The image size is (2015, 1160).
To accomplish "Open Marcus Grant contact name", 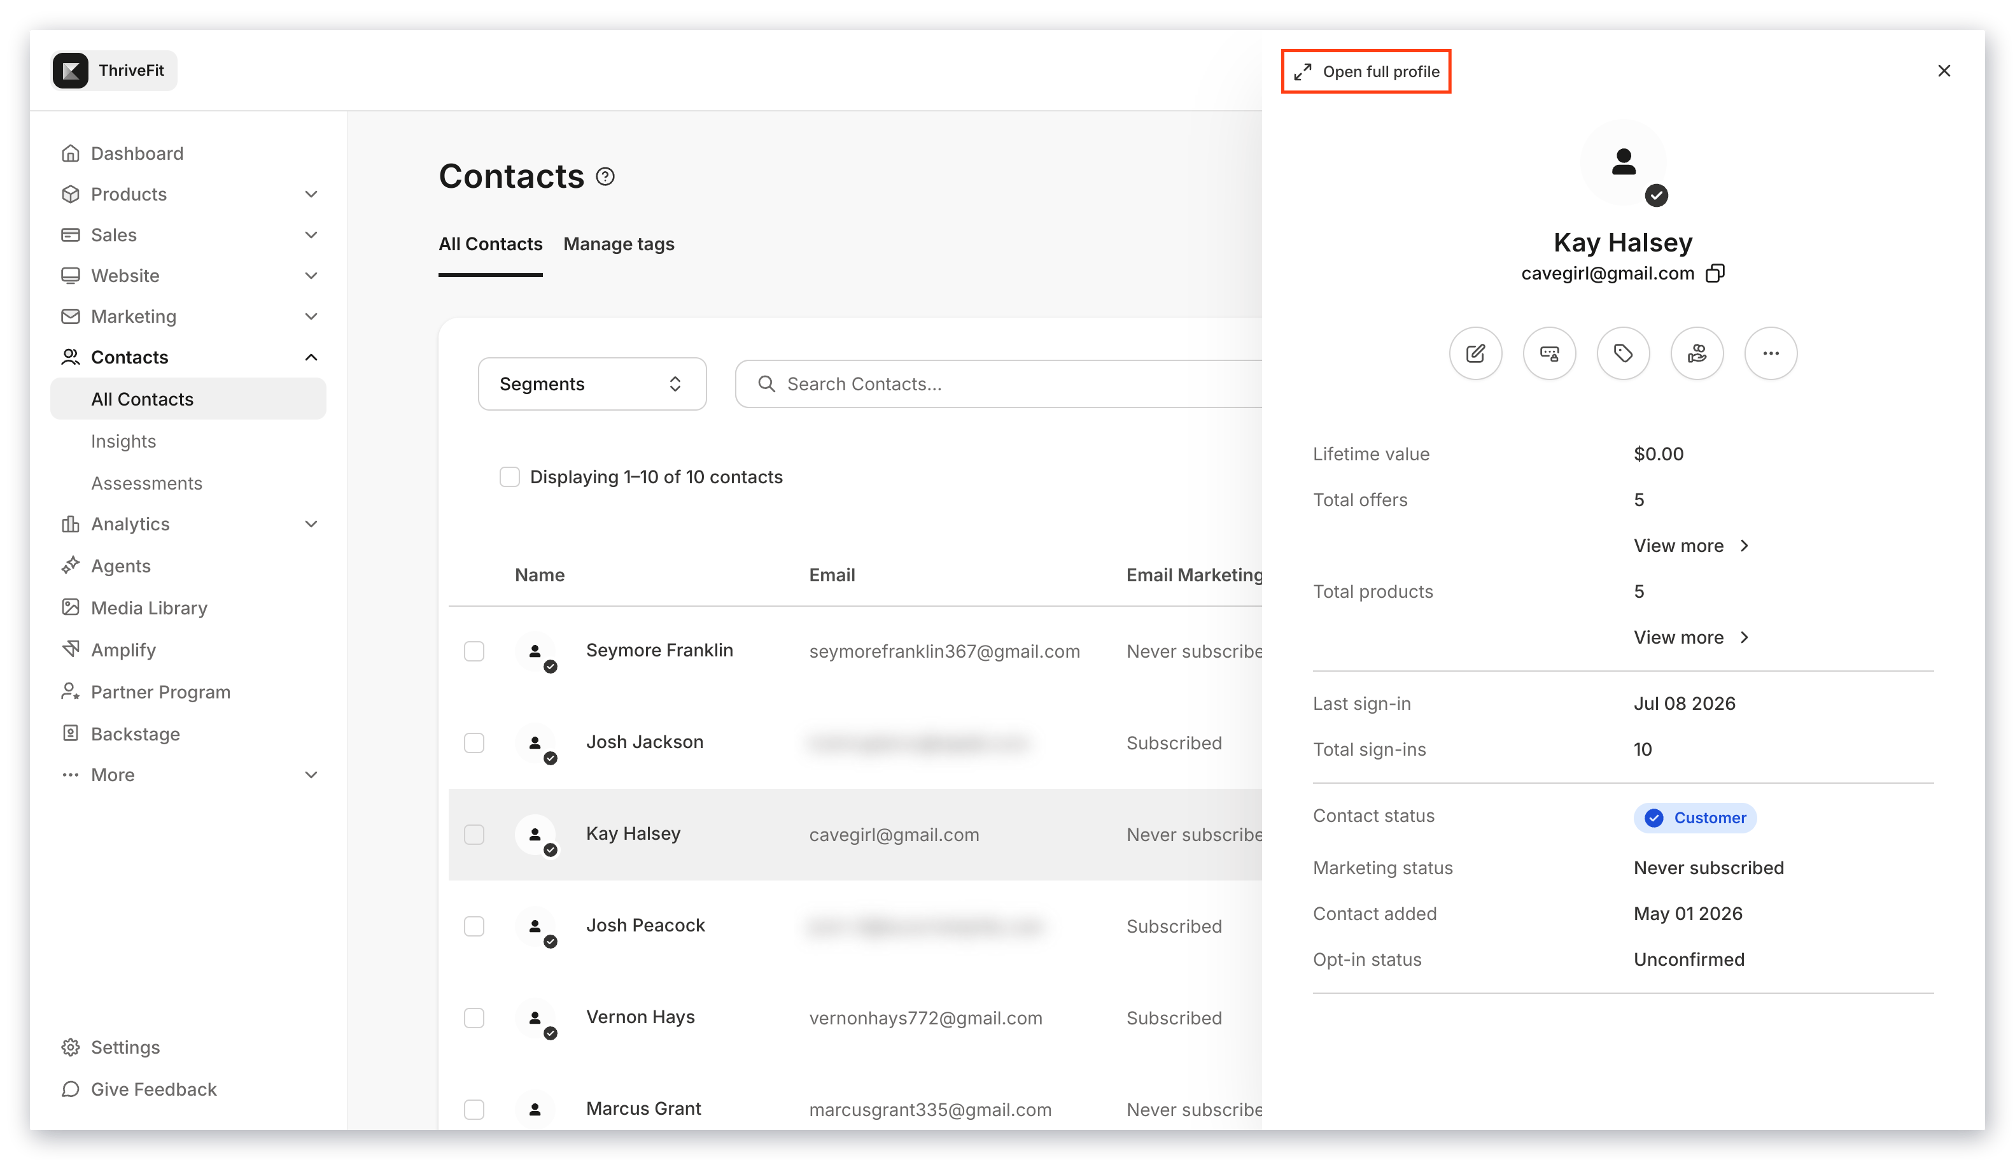I will point(643,1108).
